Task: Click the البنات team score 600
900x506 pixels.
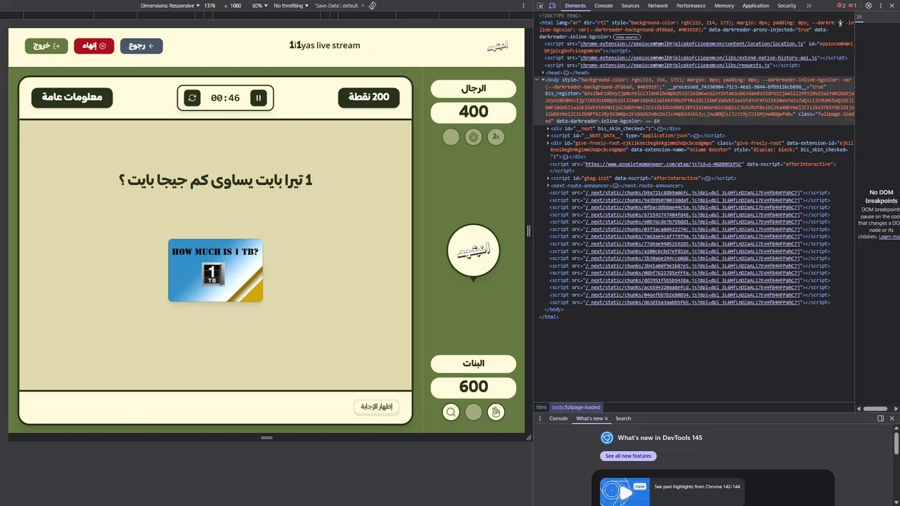Action: 473,387
